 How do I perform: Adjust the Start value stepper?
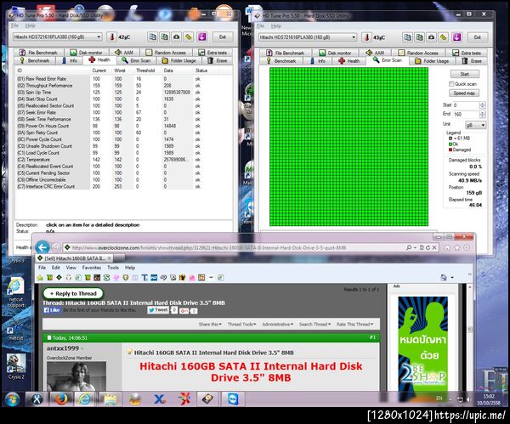pyautogui.click(x=482, y=105)
